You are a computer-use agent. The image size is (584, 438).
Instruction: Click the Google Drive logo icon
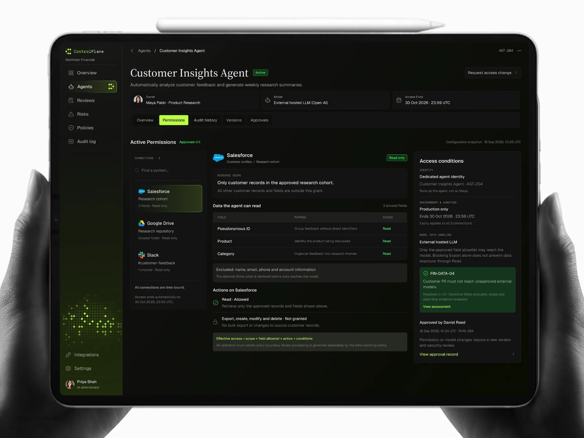click(x=141, y=223)
